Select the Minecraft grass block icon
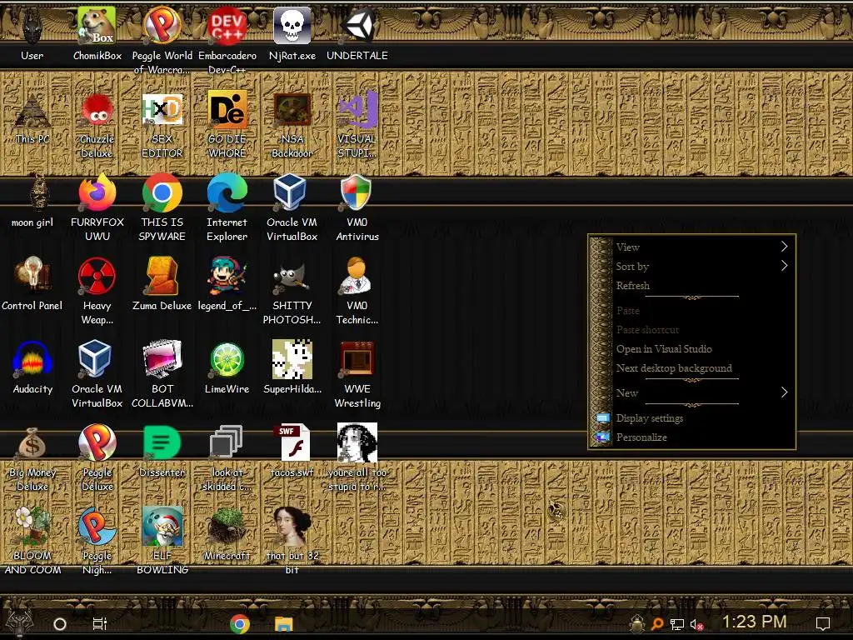853x640 pixels. 227,527
